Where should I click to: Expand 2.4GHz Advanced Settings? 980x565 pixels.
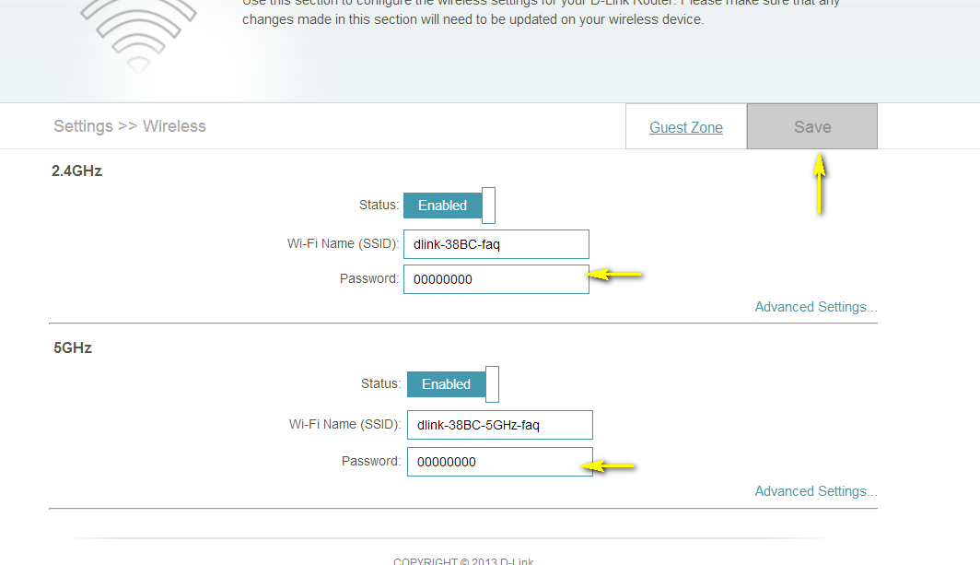(x=815, y=307)
